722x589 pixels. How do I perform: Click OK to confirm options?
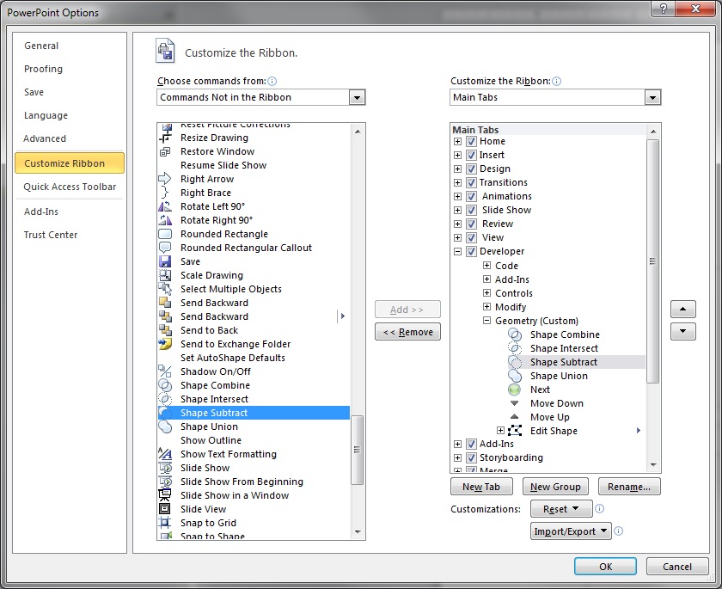605,567
